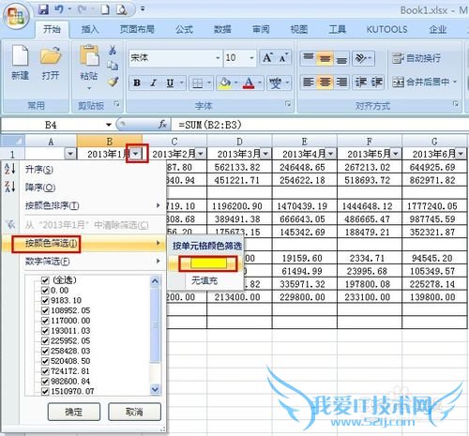Click the 打开 open folder icon
This screenshot has width=469, height=436.
51,55
